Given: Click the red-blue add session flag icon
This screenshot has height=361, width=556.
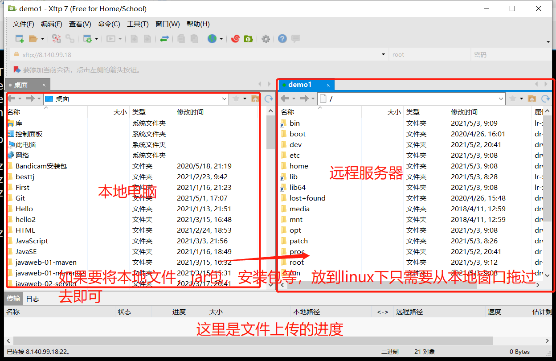Looking at the screenshot, I should pos(17,70).
